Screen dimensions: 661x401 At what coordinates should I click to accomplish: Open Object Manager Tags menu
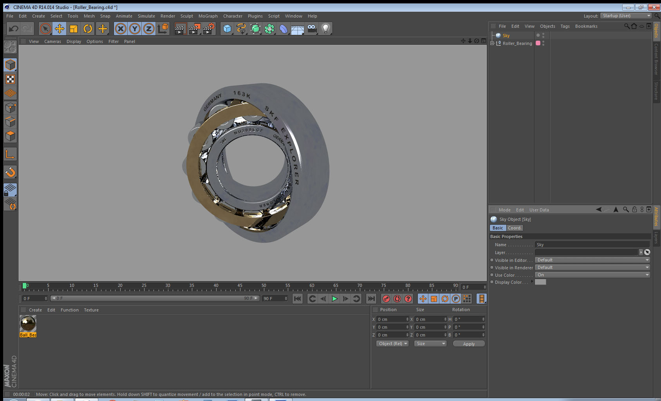565,26
